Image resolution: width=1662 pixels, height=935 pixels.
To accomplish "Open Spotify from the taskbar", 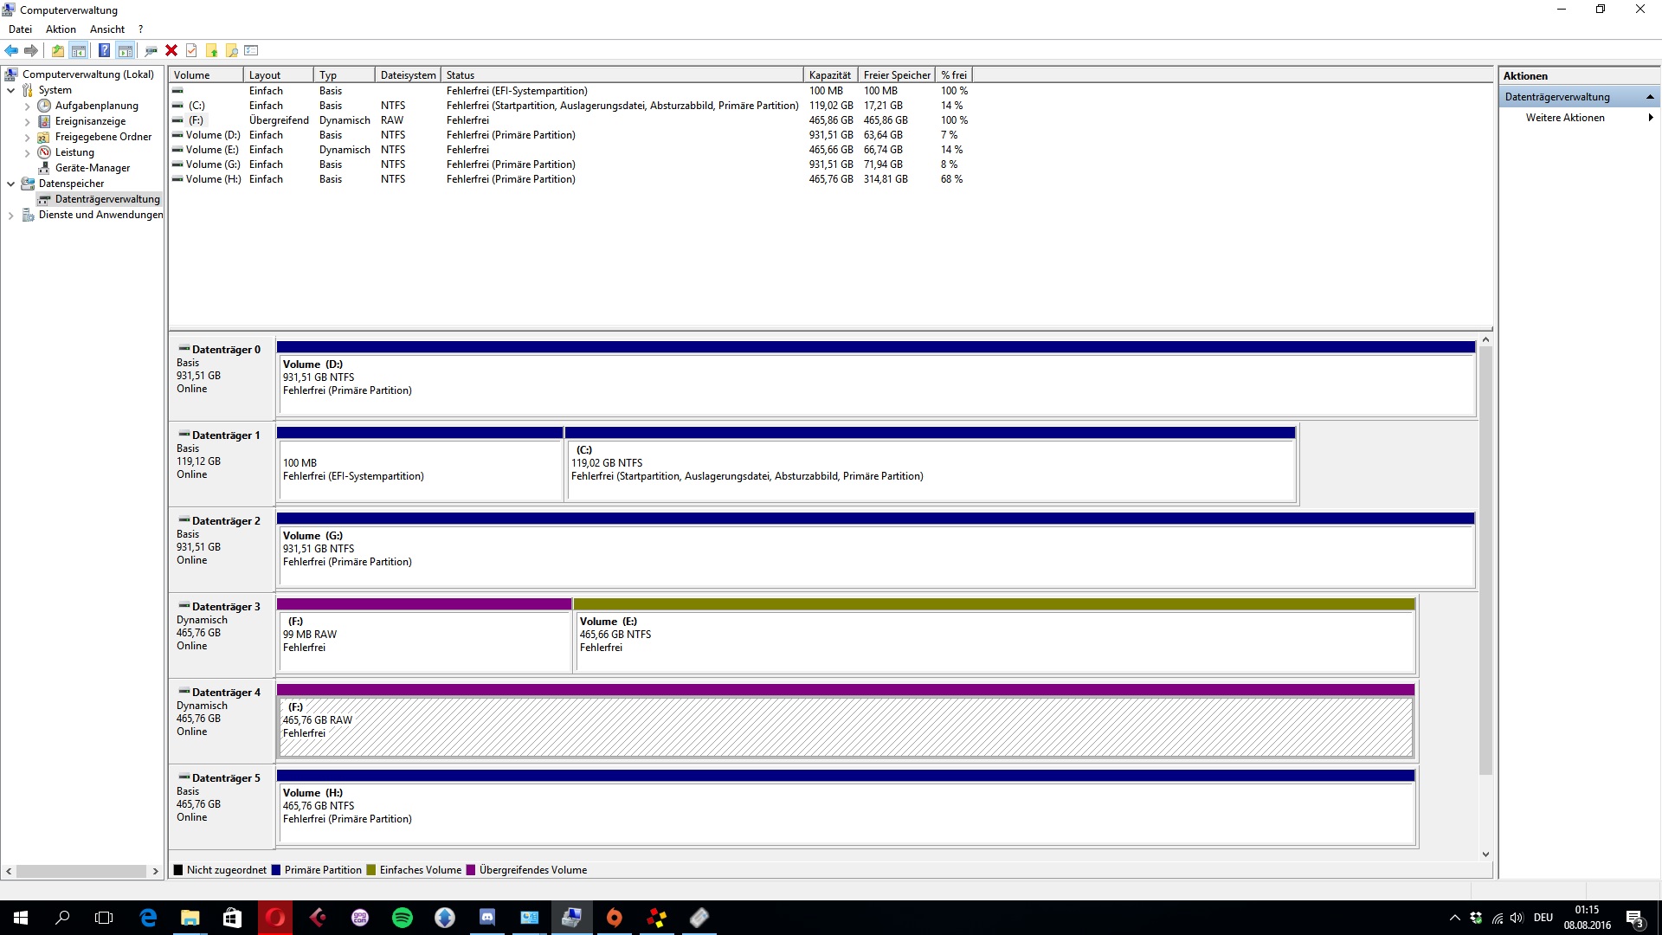I will 403,918.
